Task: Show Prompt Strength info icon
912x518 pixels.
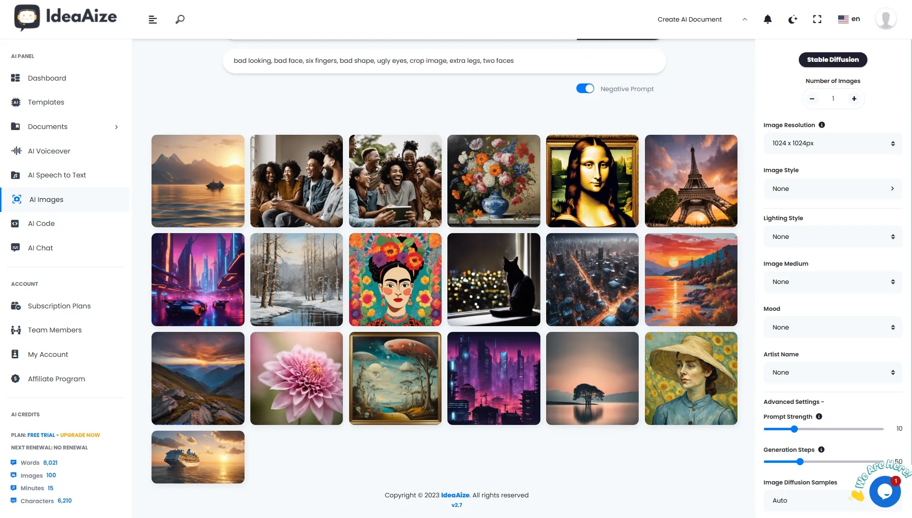Action: (x=818, y=416)
